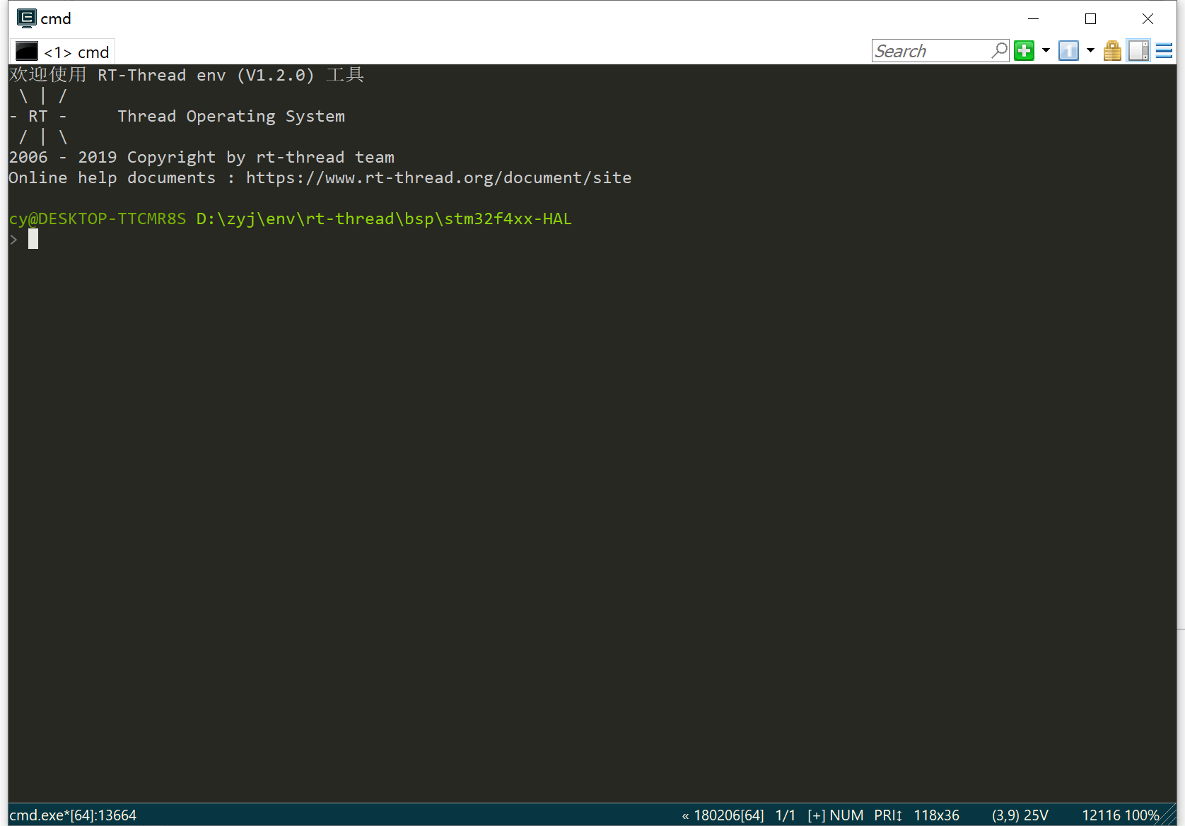Screen dimensions: 1185x826
Task: Click the cmd.exe*[64]:13664 status entry
Action: click(x=73, y=815)
